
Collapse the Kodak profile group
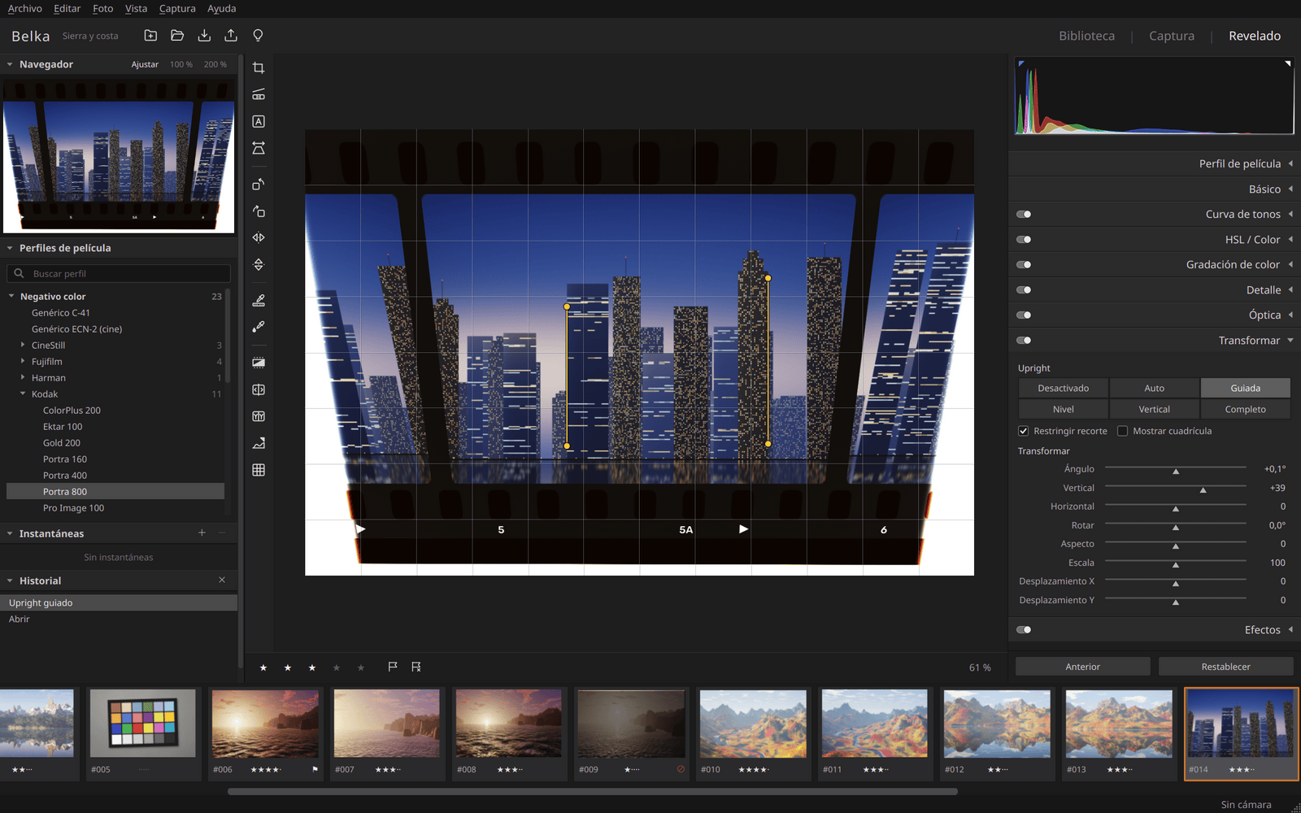[x=23, y=393]
